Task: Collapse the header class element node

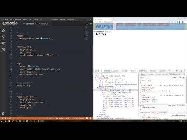Action: 98,88
